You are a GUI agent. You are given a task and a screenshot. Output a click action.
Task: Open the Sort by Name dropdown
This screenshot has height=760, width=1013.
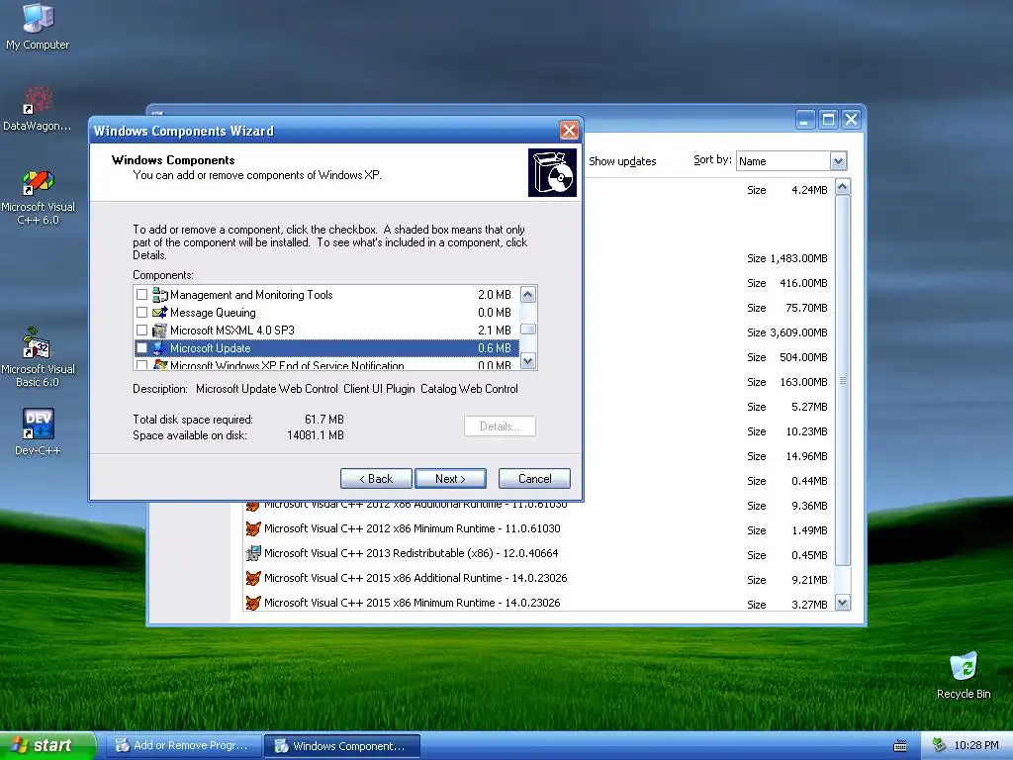pyautogui.click(x=838, y=161)
